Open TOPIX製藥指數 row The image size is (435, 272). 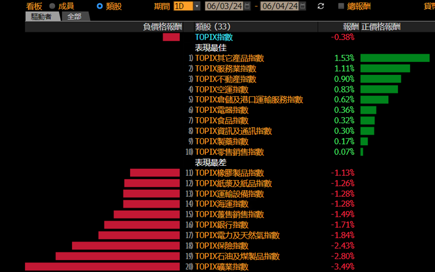[x=221, y=142]
